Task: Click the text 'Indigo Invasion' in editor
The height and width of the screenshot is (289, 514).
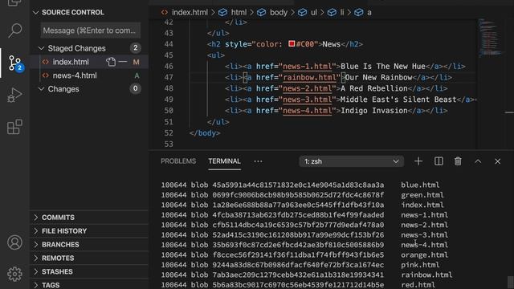Action: pyautogui.click(x=374, y=111)
